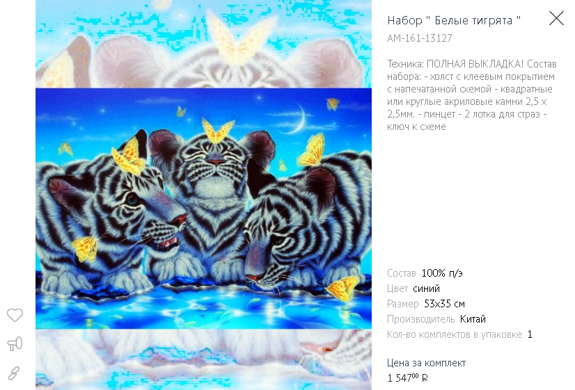Select the color value синий

[426, 289]
